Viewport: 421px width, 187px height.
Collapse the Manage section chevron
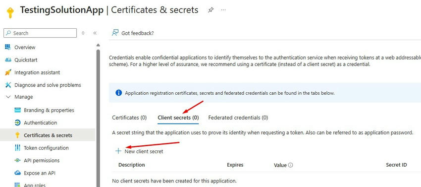tap(8, 97)
